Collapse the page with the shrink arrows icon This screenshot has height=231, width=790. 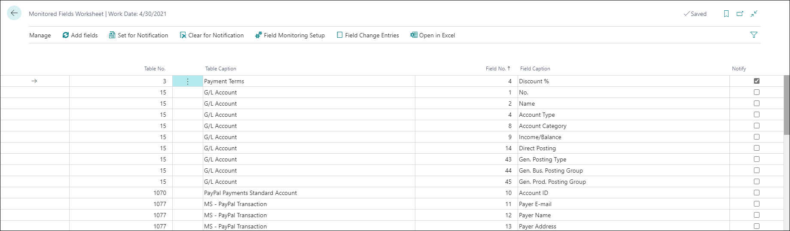point(754,14)
